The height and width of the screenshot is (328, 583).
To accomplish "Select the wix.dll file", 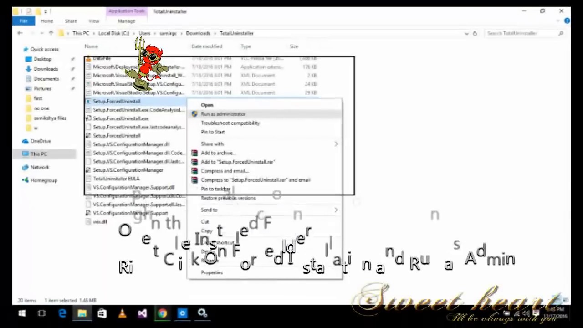I will pos(100,222).
